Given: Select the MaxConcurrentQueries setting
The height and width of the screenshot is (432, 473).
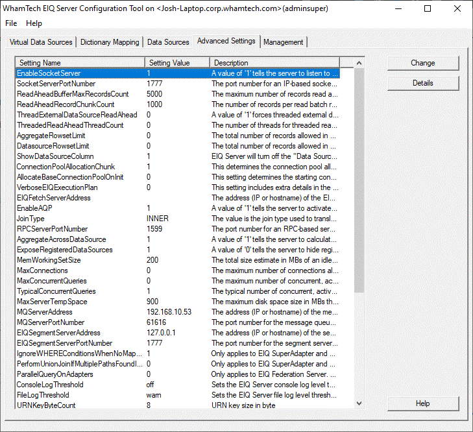Looking at the screenshot, I should (x=178, y=281).
